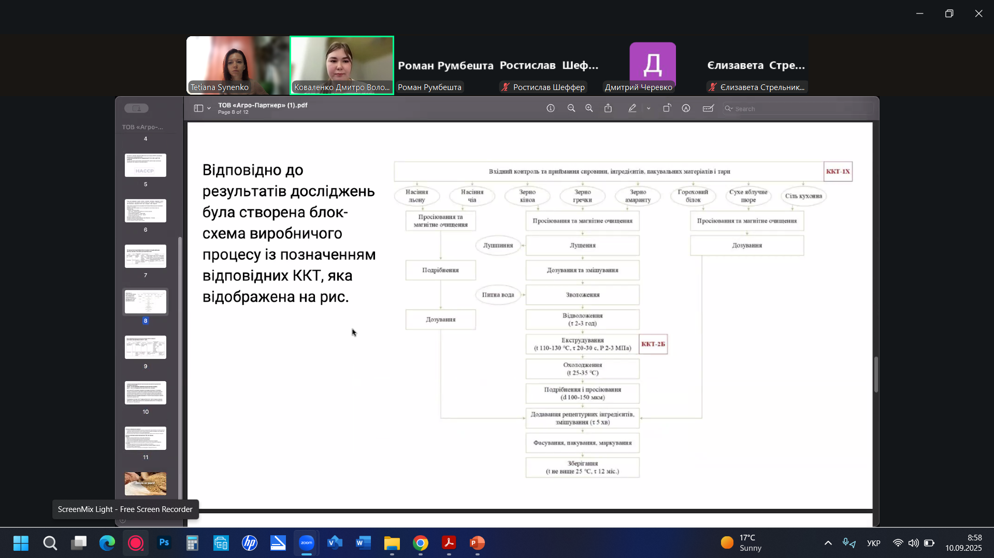Open Adobe Acrobat from taskbar
The height and width of the screenshot is (558, 994).
tap(449, 543)
